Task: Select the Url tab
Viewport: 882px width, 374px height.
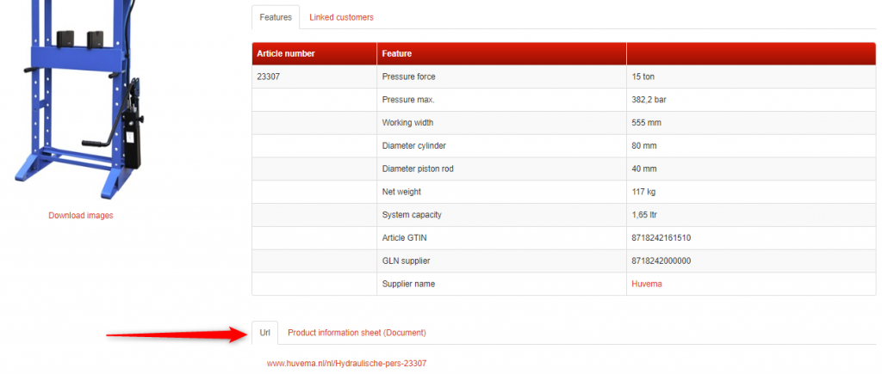Action: point(264,333)
